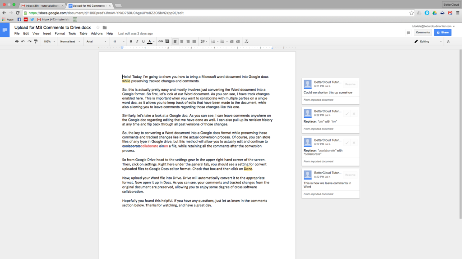Open the line spacing dropdown
The width and height of the screenshot is (462, 259).
(203, 41)
